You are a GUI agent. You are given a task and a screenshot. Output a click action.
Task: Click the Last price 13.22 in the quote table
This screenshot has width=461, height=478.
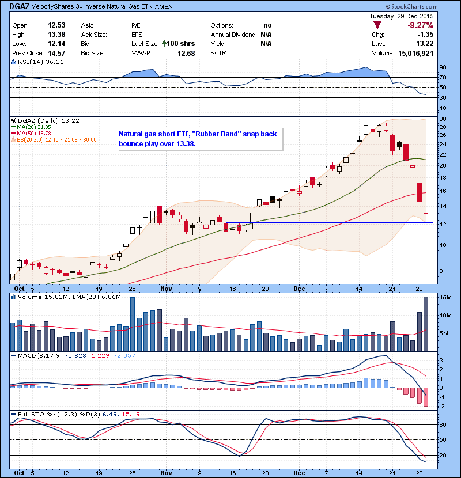coord(425,44)
